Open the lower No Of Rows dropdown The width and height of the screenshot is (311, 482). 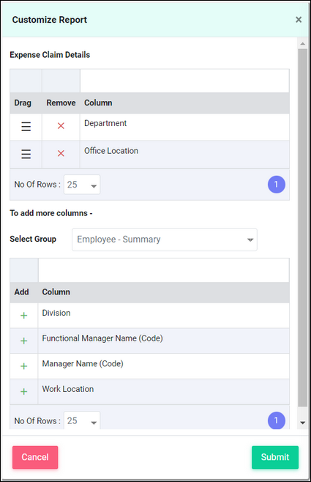tap(82, 420)
